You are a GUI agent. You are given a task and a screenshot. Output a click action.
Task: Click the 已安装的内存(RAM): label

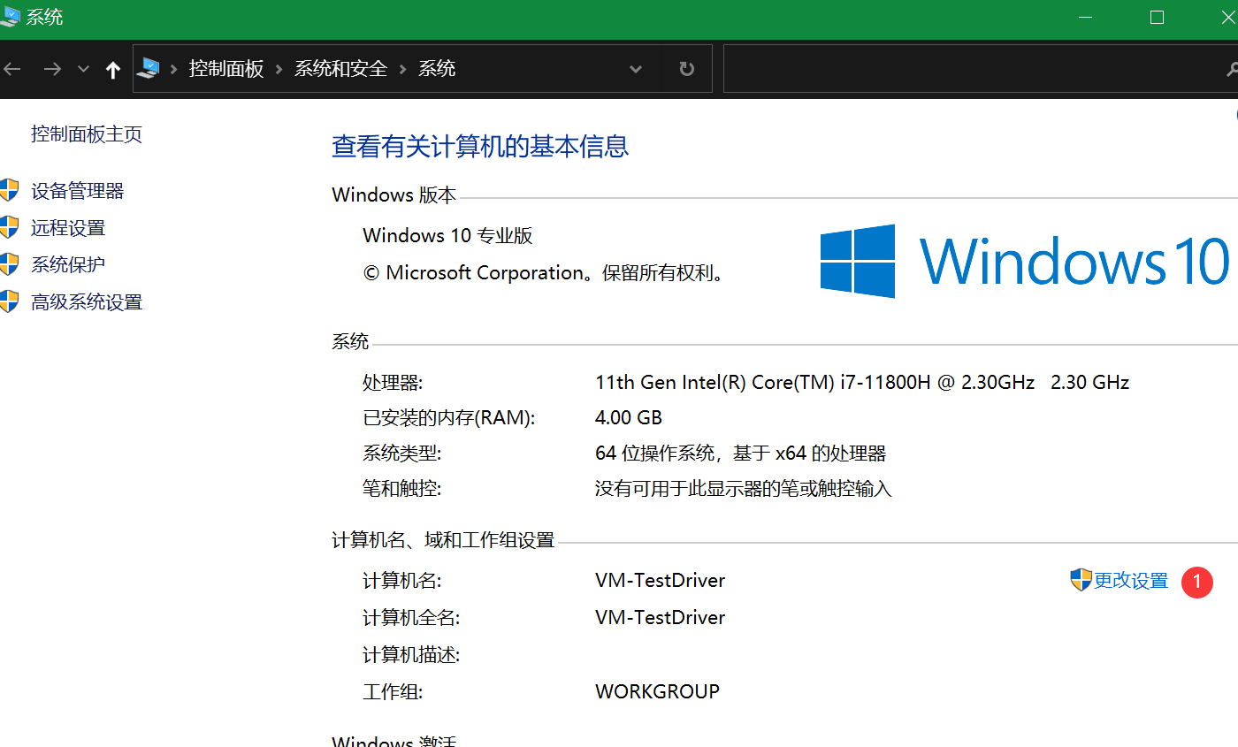tap(449, 417)
